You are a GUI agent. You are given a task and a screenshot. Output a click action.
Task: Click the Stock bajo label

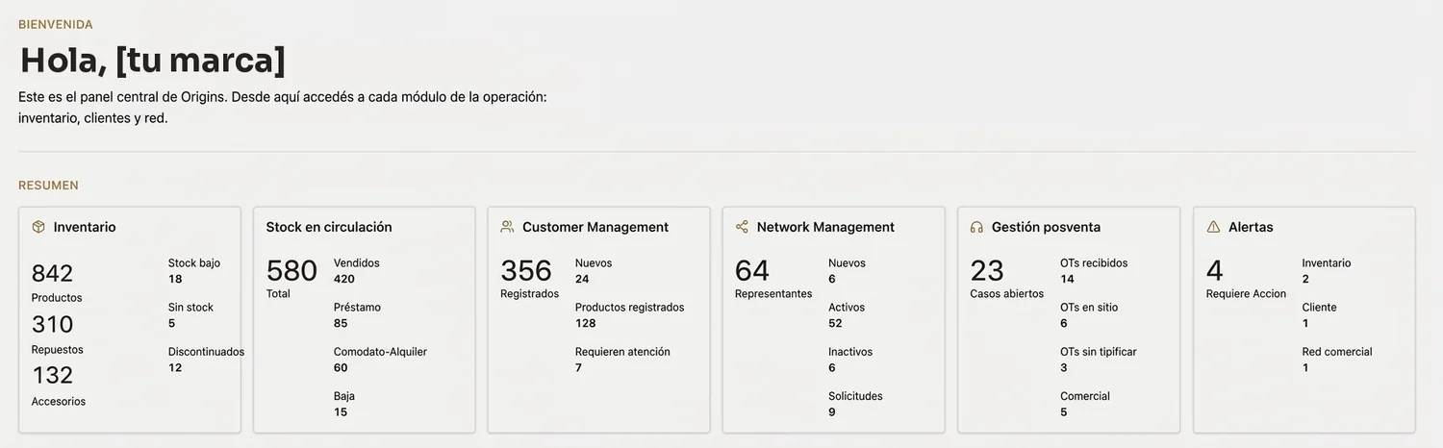(194, 263)
